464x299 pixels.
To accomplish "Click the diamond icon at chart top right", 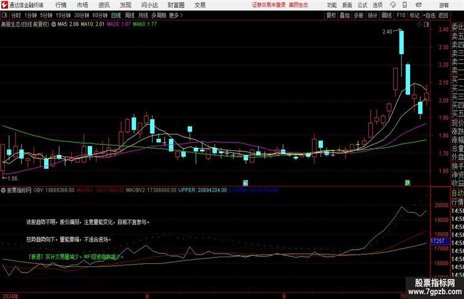I will tap(419, 25).
